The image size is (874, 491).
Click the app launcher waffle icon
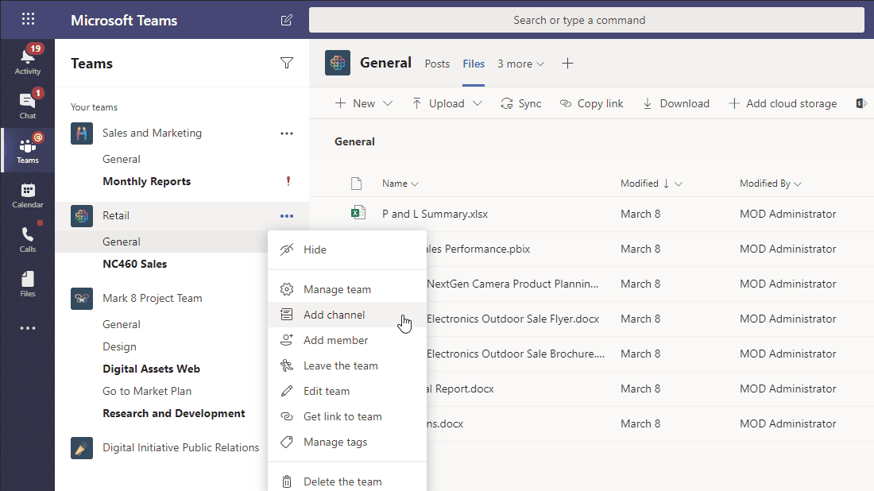coord(27,18)
